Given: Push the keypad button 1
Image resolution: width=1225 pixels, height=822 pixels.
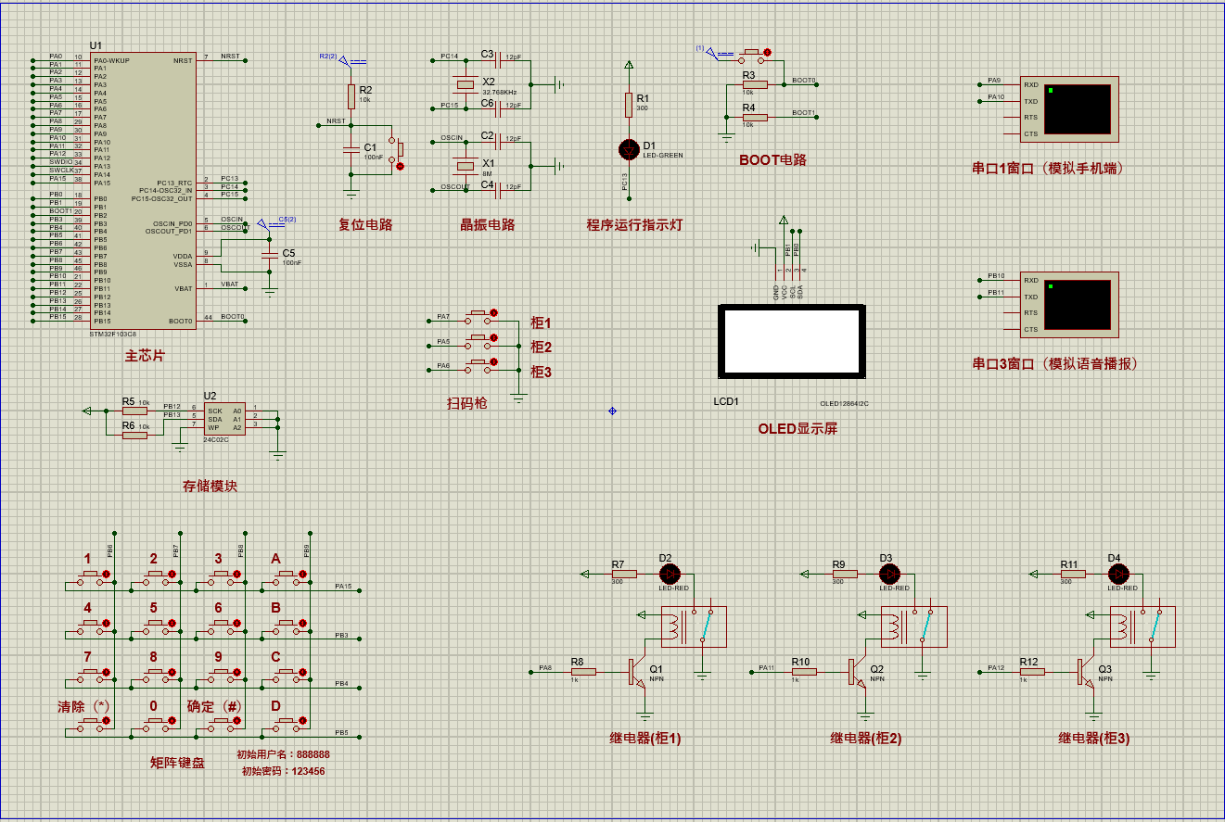Looking at the screenshot, I should [93, 577].
